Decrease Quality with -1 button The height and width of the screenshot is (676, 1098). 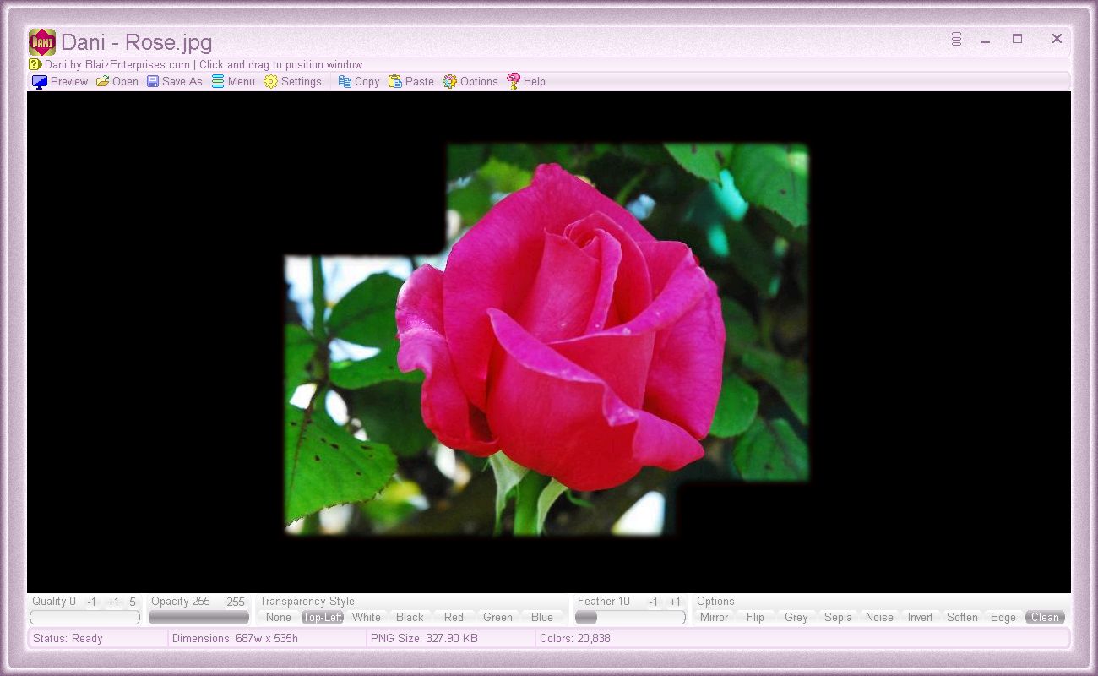click(91, 602)
